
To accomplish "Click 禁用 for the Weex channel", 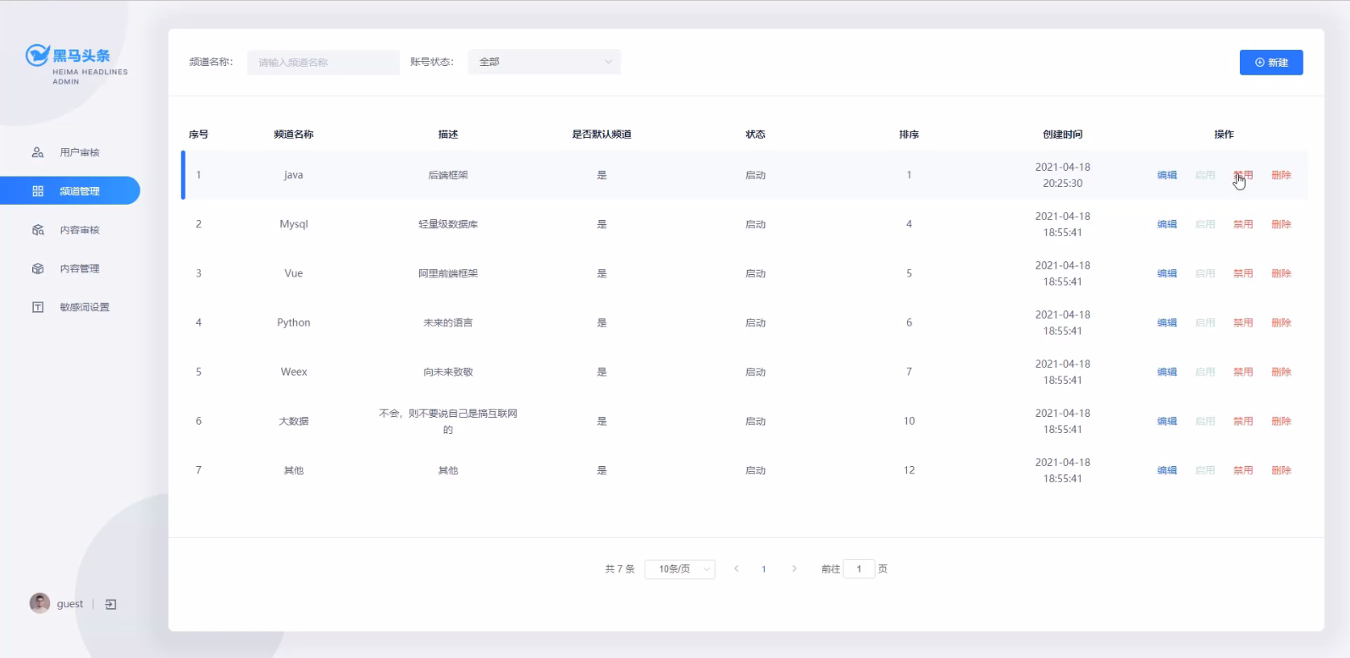I will [1243, 372].
